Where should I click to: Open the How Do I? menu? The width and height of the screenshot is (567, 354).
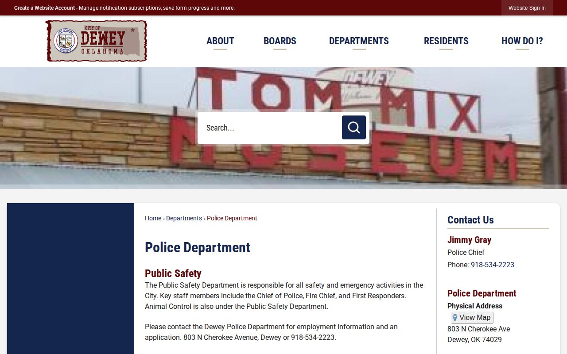point(522,41)
